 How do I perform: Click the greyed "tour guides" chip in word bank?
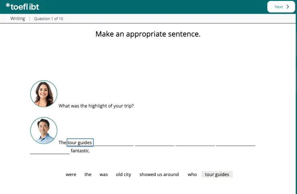tap(217, 174)
